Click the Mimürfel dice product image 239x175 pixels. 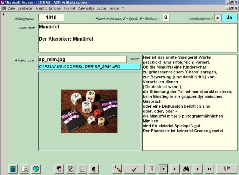point(89,111)
